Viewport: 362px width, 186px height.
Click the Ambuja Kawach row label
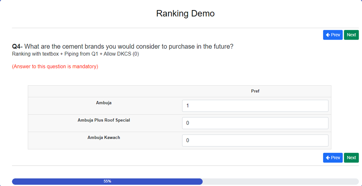coord(104,137)
